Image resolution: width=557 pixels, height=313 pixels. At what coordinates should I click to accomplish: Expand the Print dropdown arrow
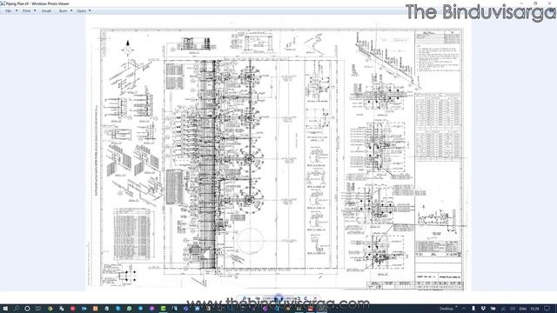pyautogui.click(x=35, y=10)
